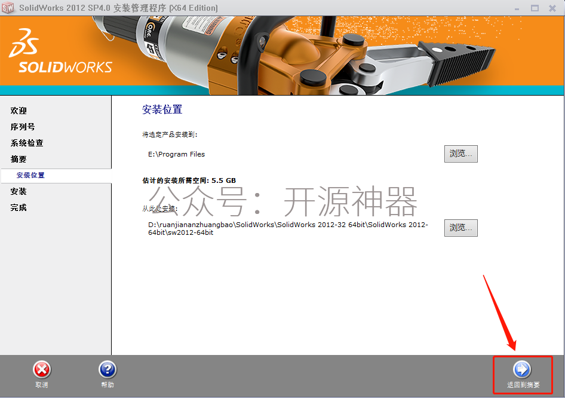Open Help (帮助) question mark icon
The height and width of the screenshot is (398, 565).
pyautogui.click(x=108, y=369)
